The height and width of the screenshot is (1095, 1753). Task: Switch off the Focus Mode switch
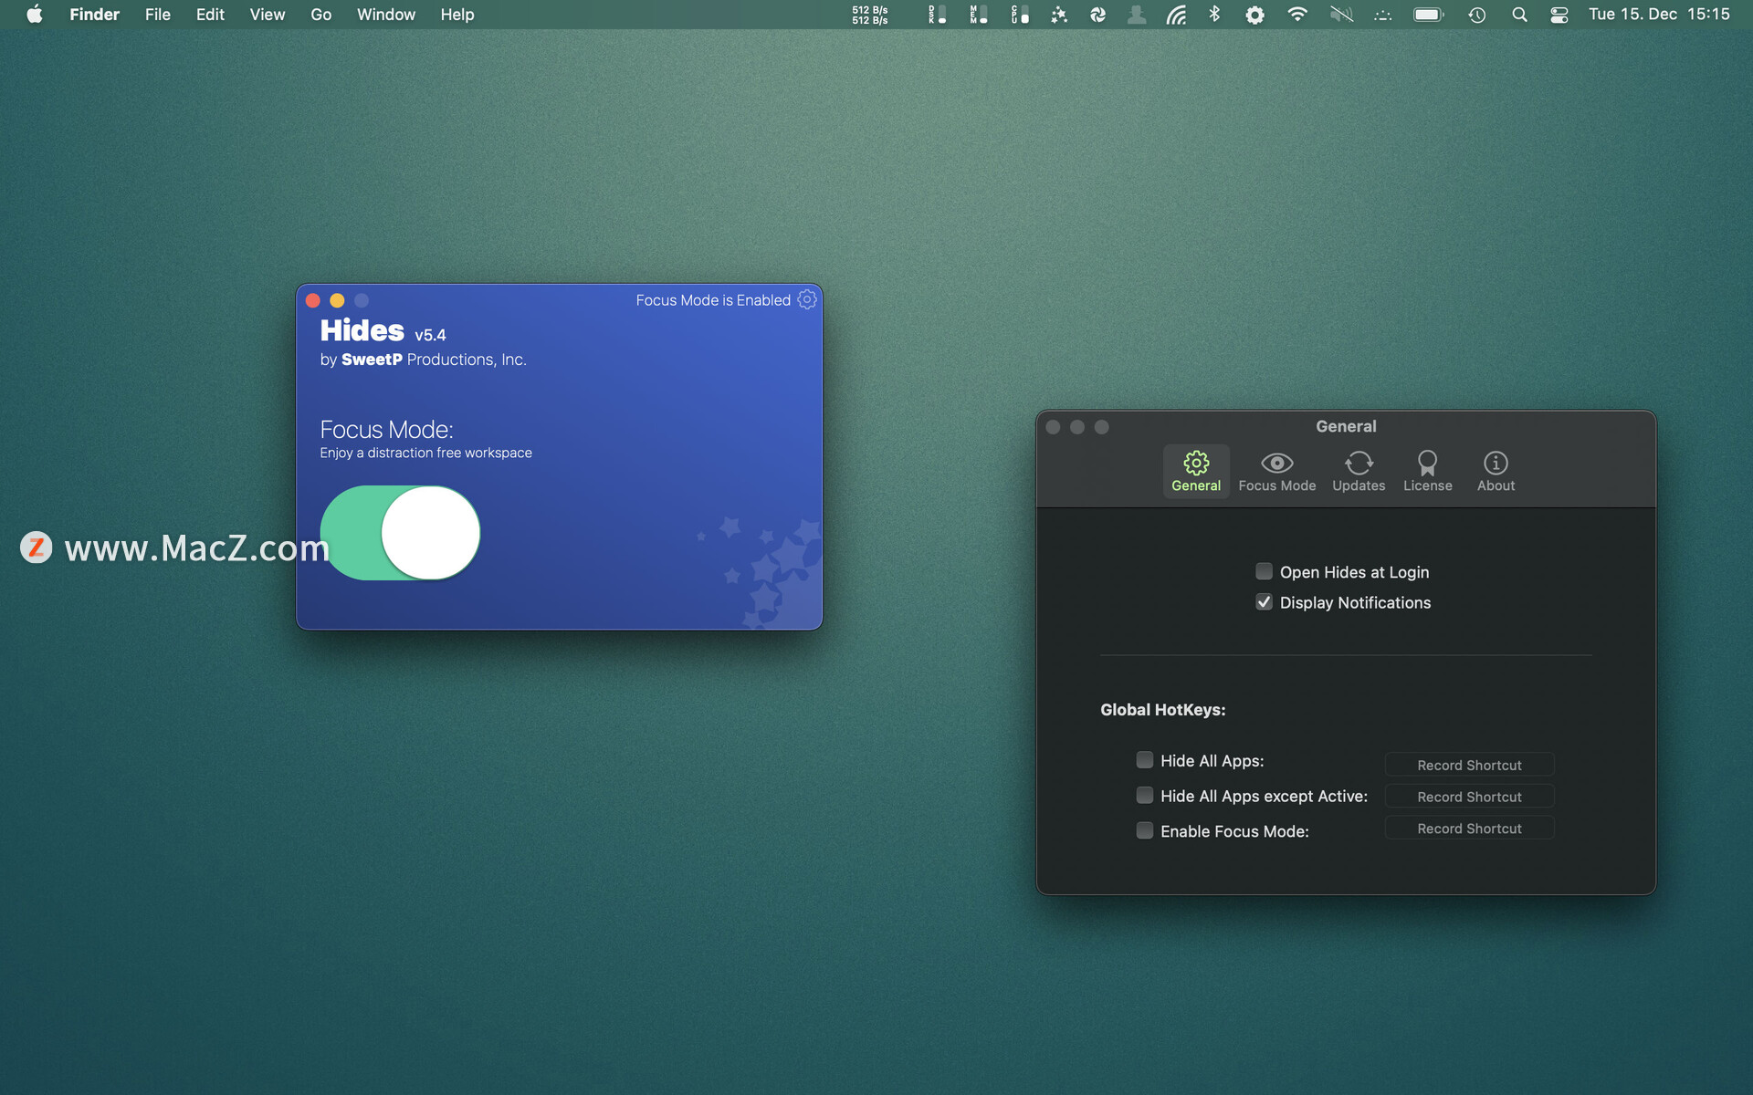(400, 533)
